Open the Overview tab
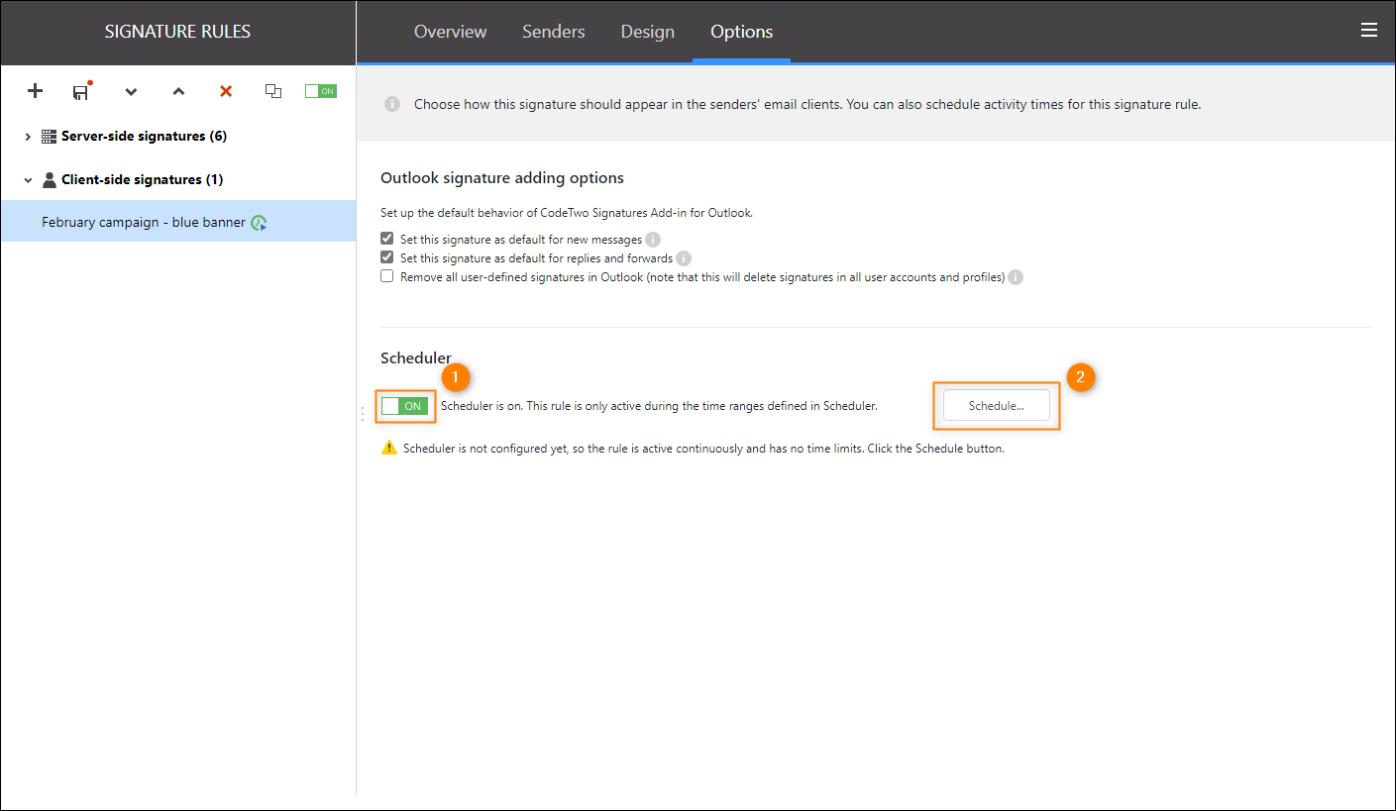 (x=450, y=32)
